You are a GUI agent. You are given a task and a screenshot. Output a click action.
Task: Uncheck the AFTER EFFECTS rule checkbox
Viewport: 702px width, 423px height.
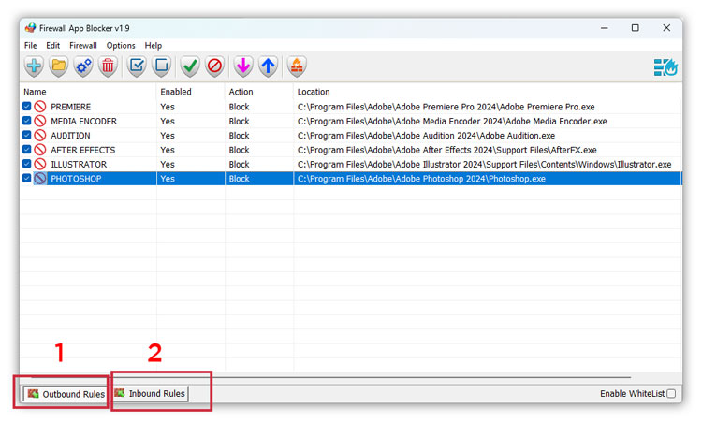click(x=27, y=149)
